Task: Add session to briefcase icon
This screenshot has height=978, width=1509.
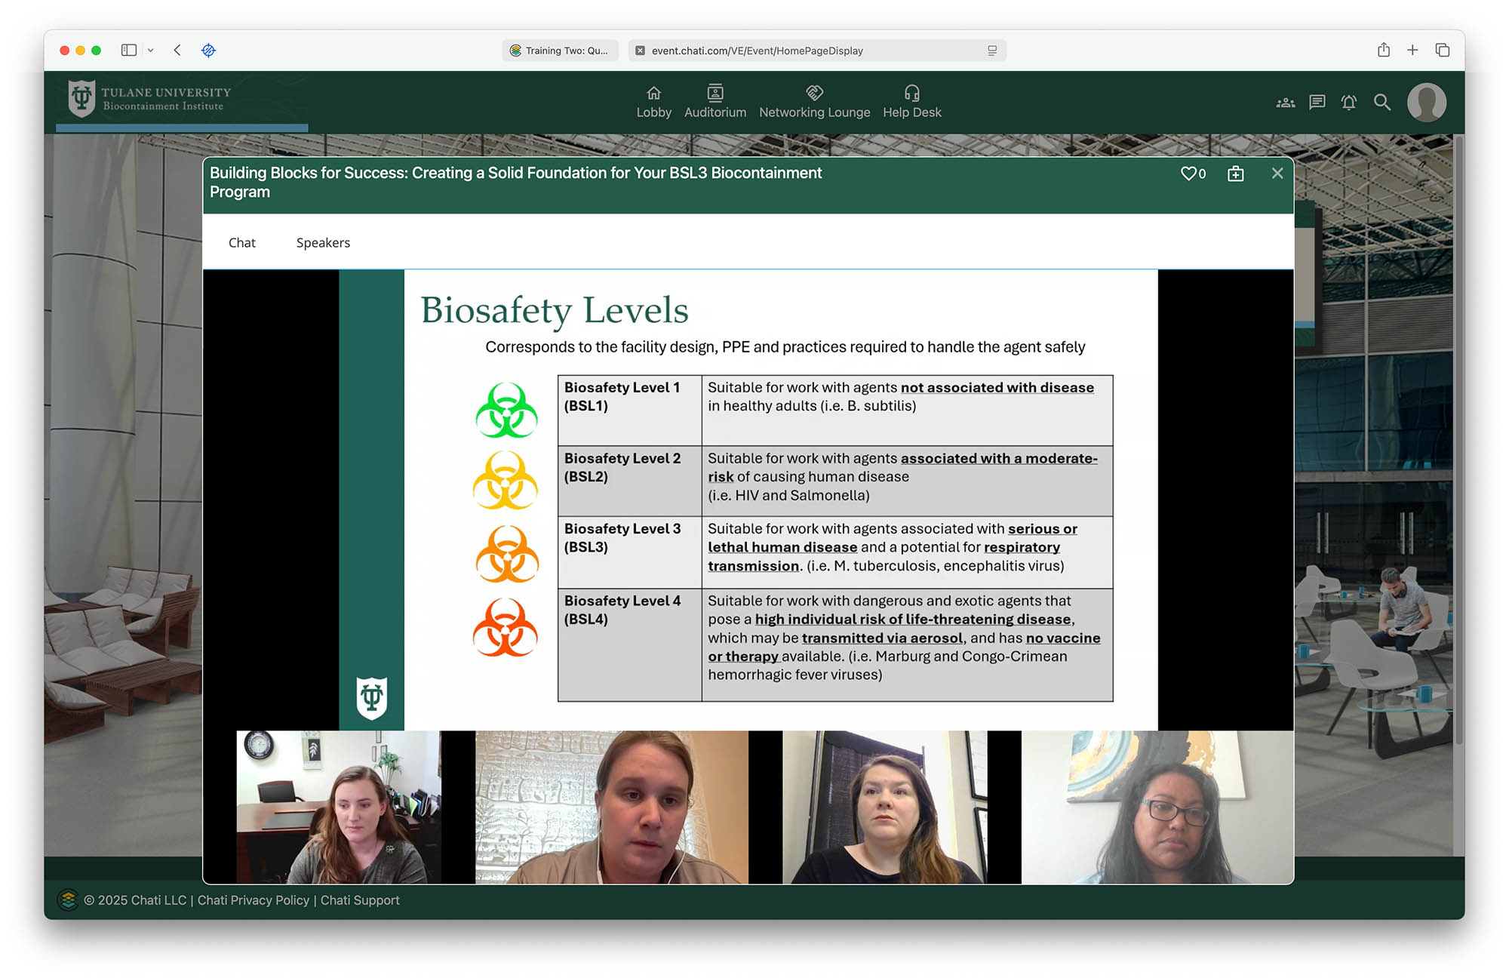Action: [1235, 174]
